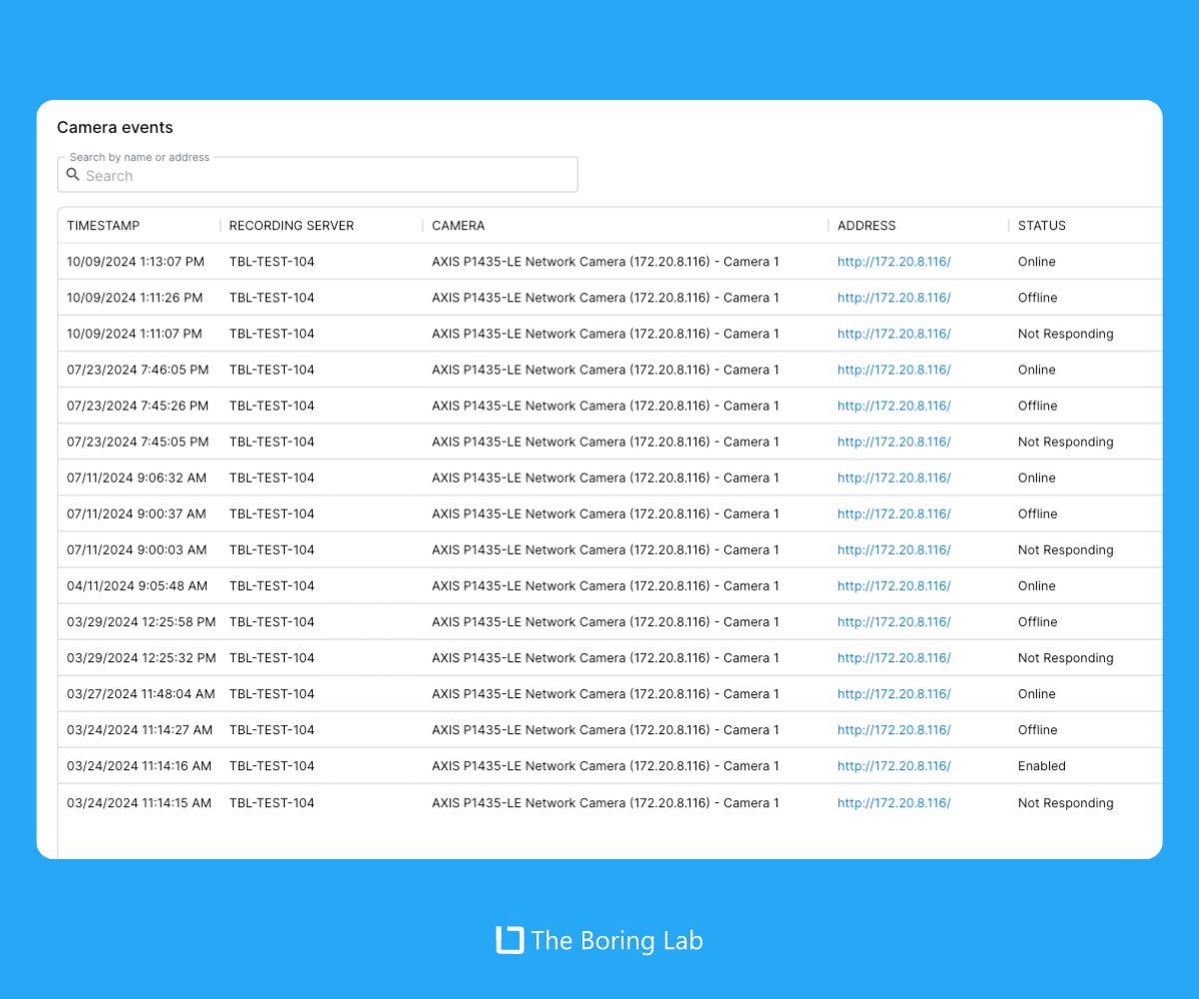This screenshot has width=1199, height=999.
Task: Open address link in 07/23/2024 7:45:05 PM row
Action: [x=894, y=442]
